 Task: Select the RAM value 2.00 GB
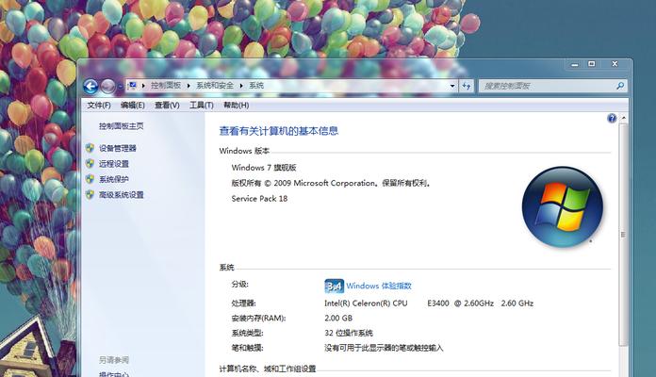[x=338, y=318]
